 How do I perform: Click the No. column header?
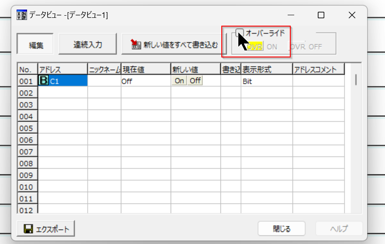pyautogui.click(x=27, y=69)
